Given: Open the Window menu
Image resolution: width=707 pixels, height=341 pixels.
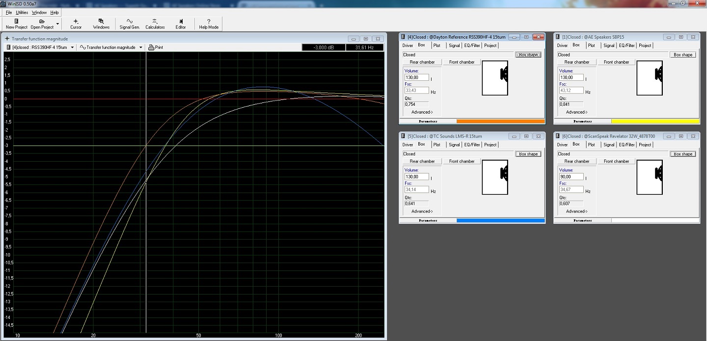Looking at the screenshot, I should 39,12.
